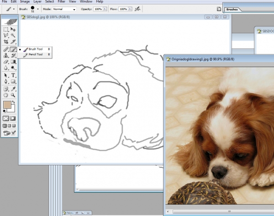Image resolution: width=274 pixels, height=216 pixels.
Task: Open the Help menu
Action: (100, 1)
